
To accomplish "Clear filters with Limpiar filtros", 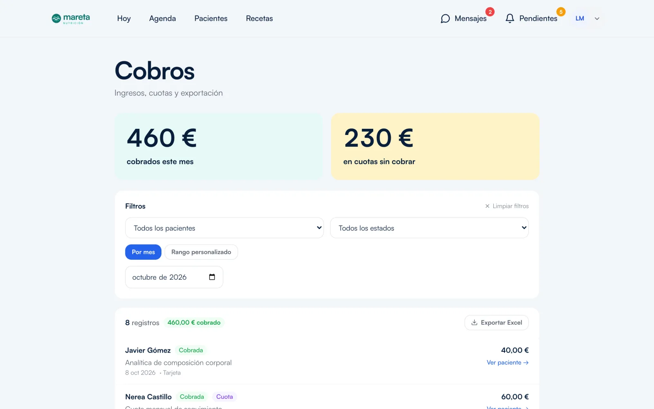I will click(507, 206).
